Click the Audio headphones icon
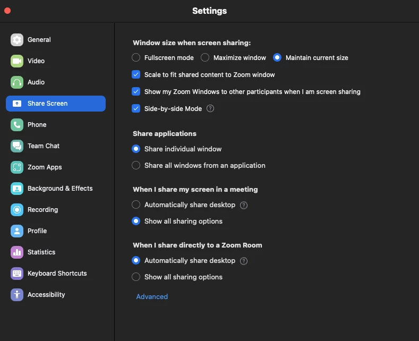 pos(17,82)
